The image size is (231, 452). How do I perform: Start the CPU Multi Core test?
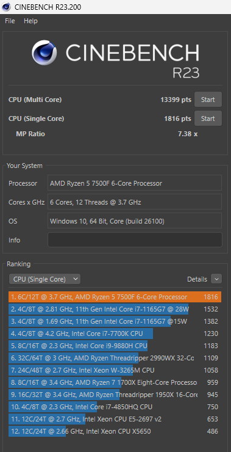(x=208, y=100)
